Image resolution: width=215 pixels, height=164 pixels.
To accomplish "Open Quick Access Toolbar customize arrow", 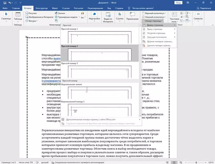I will (x=20, y=3).
